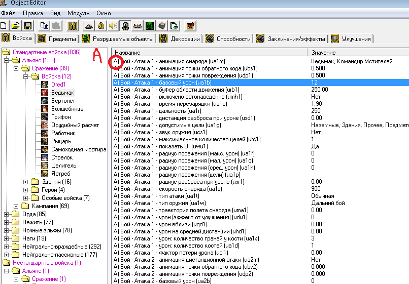This screenshot has height=284, width=409.
Task: Open the Модуль menu
Action: point(78,12)
